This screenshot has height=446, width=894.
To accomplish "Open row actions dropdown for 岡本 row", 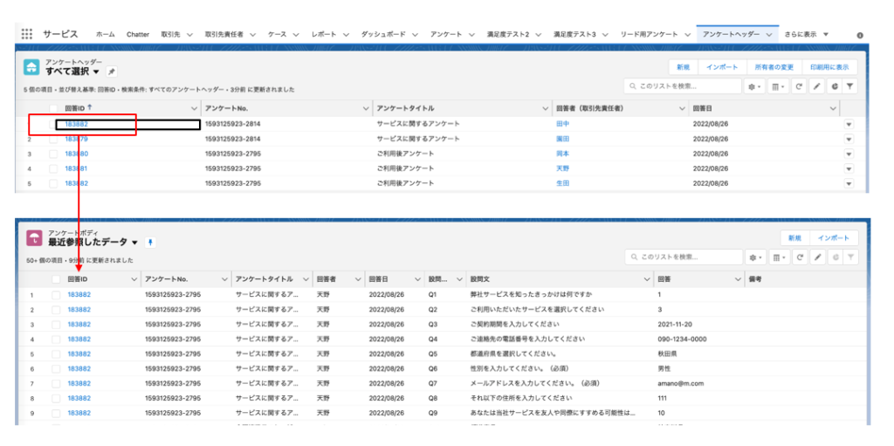I will [849, 154].
